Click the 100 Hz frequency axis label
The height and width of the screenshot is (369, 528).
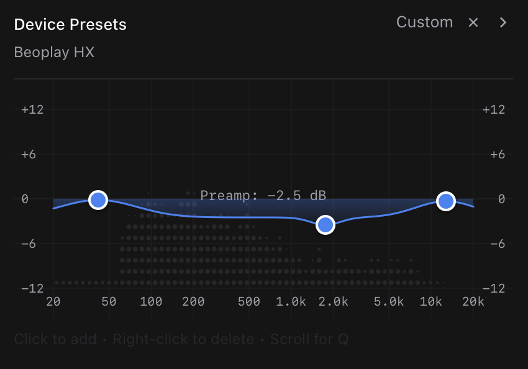151,302
